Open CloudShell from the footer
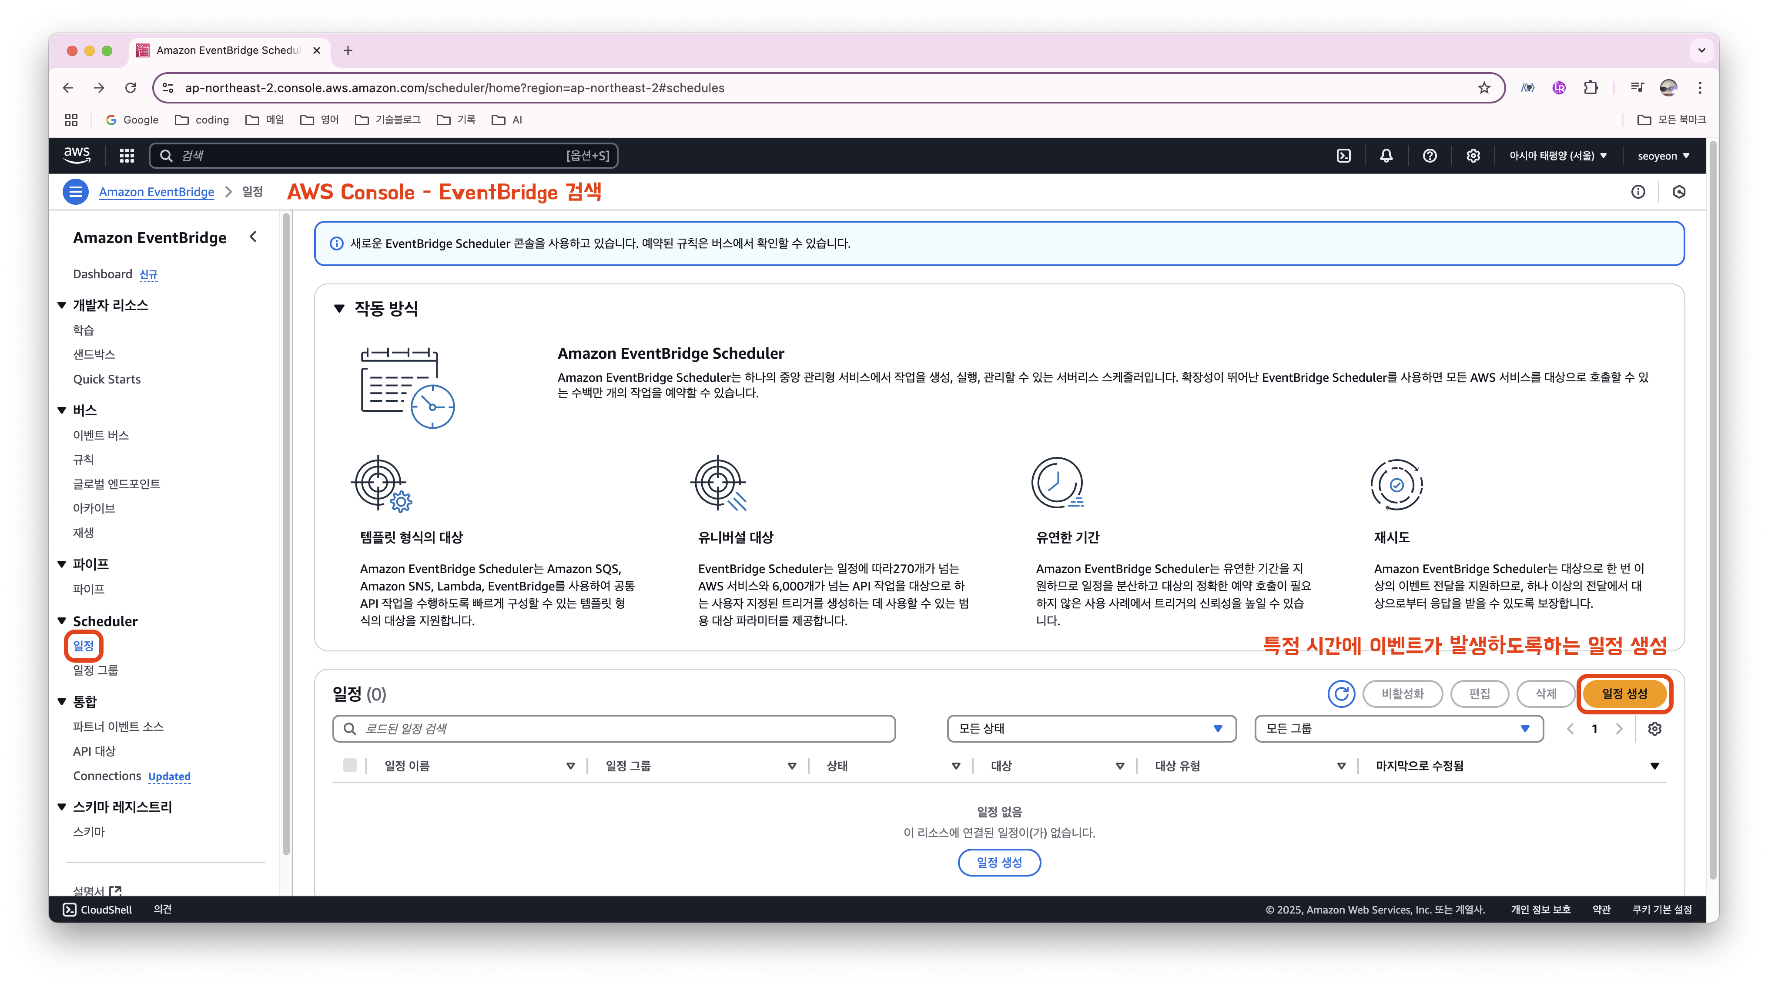 [x=97, y=910]
